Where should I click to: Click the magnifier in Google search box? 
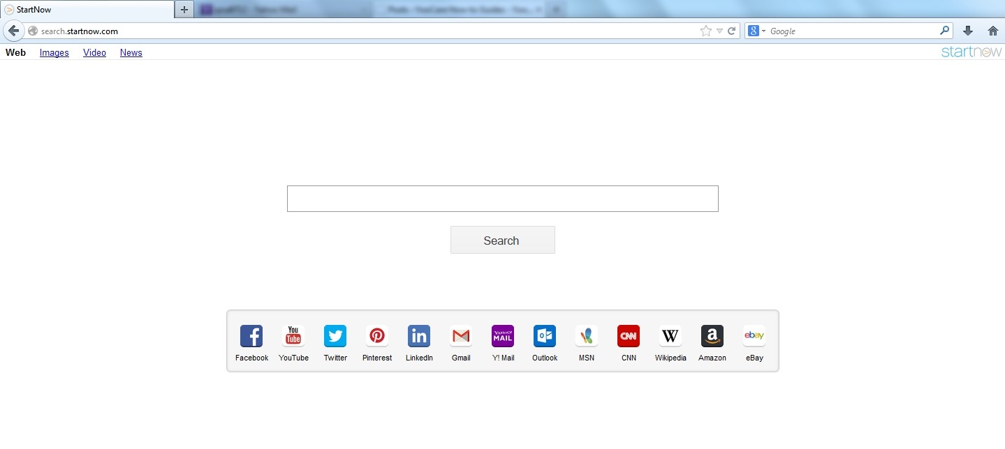tap(945, 31)
